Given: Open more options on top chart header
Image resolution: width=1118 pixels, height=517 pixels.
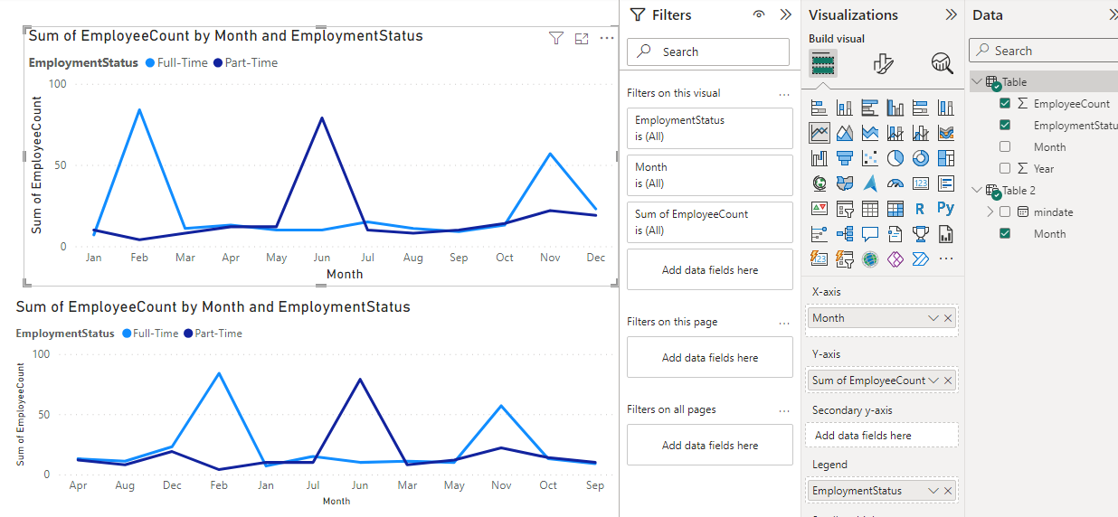Looking at the screenshot, I should [607, 38].
